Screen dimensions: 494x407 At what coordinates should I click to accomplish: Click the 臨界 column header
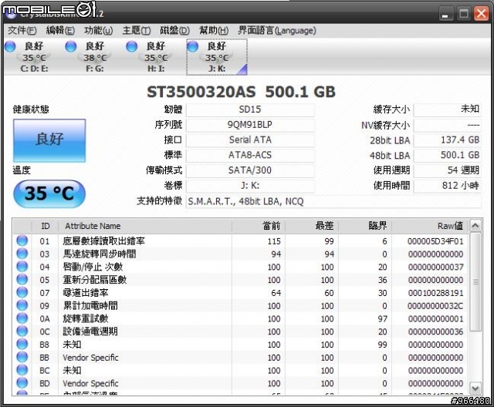coord(365,226)
